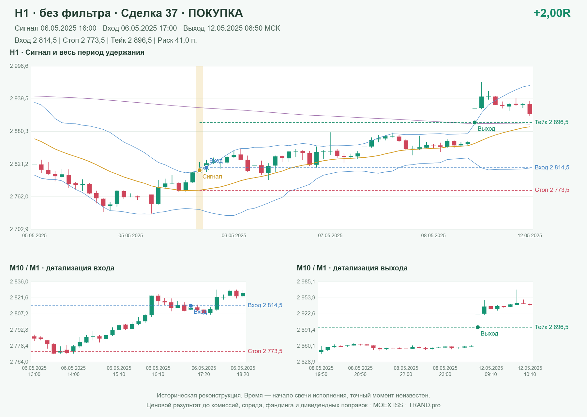Click the 2 836,0 axis label on the entry detail chart

click(19, 282)
